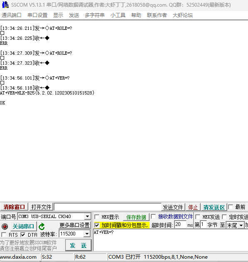Toggle the 最前 checkbox

(231, 207)
